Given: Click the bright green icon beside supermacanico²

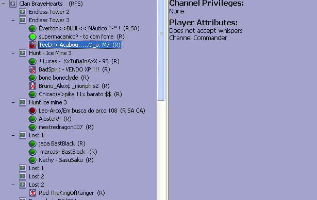Looking at the screenshot, I should point(32,37).
